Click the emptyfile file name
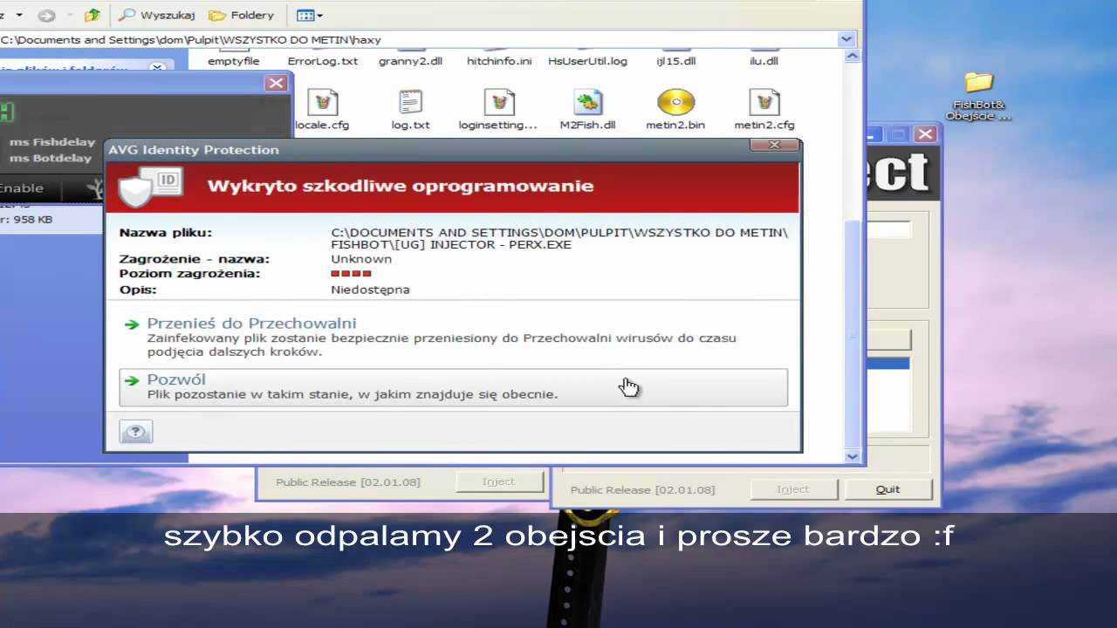This screenshot has width=1117, height=628. (x=234, y=61)
